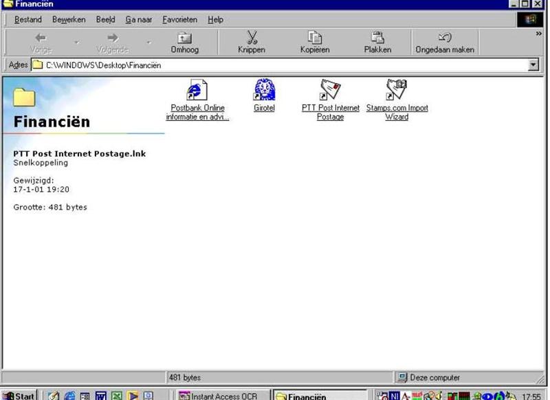Image resolution: width=550 pixels, height=400 pixels.
Task: Click the Postbank Online informatie en advi... label
Action: click(x=197, y=112)
